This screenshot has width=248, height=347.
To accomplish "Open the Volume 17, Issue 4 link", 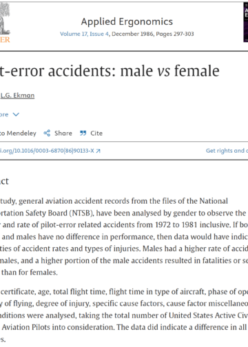I will coord(85,34).
